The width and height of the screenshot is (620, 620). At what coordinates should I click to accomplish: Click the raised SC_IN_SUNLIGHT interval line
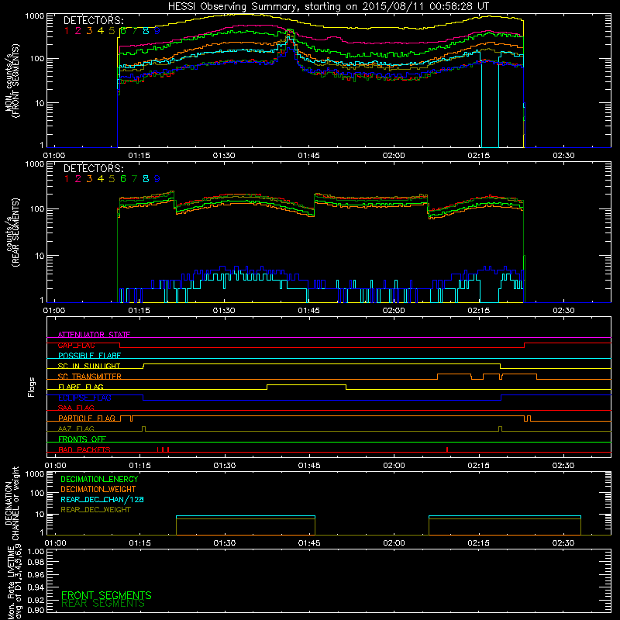tap(322, 363)
